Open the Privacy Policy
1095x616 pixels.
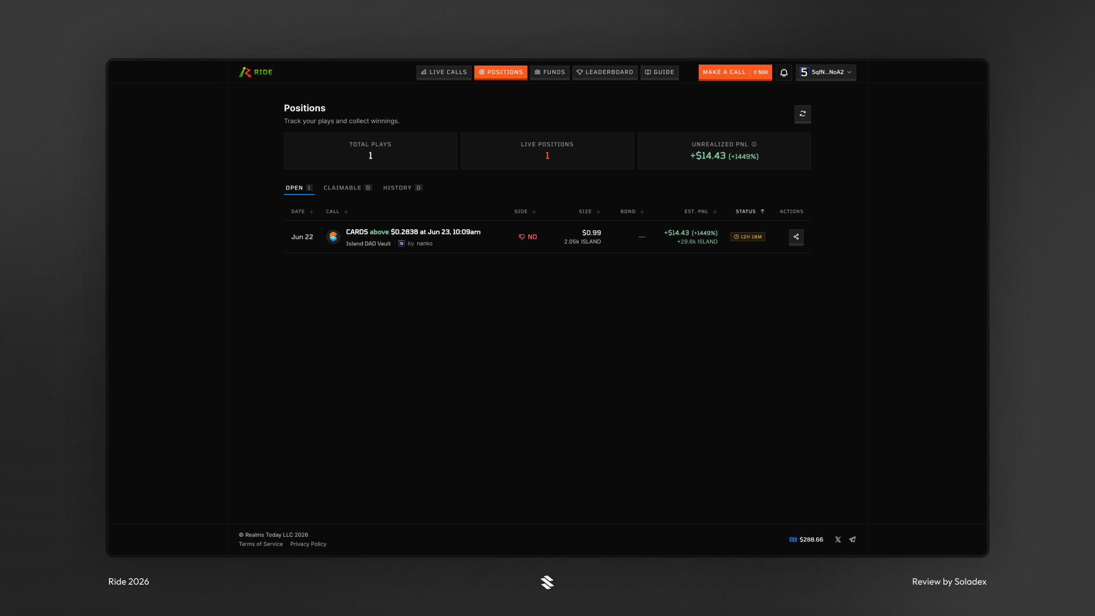point(308,544)
